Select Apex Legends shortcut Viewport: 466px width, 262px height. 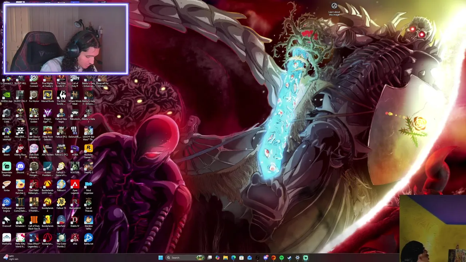click(x=75, y=187)
